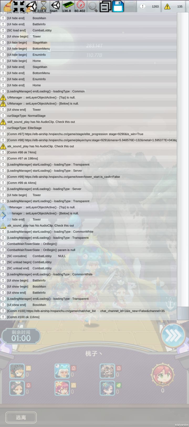This screenshot has height=427, width=189.
Task: Click warning icon on skill_sound_play row
Action: pyautogui.click(x=3, y=122)
